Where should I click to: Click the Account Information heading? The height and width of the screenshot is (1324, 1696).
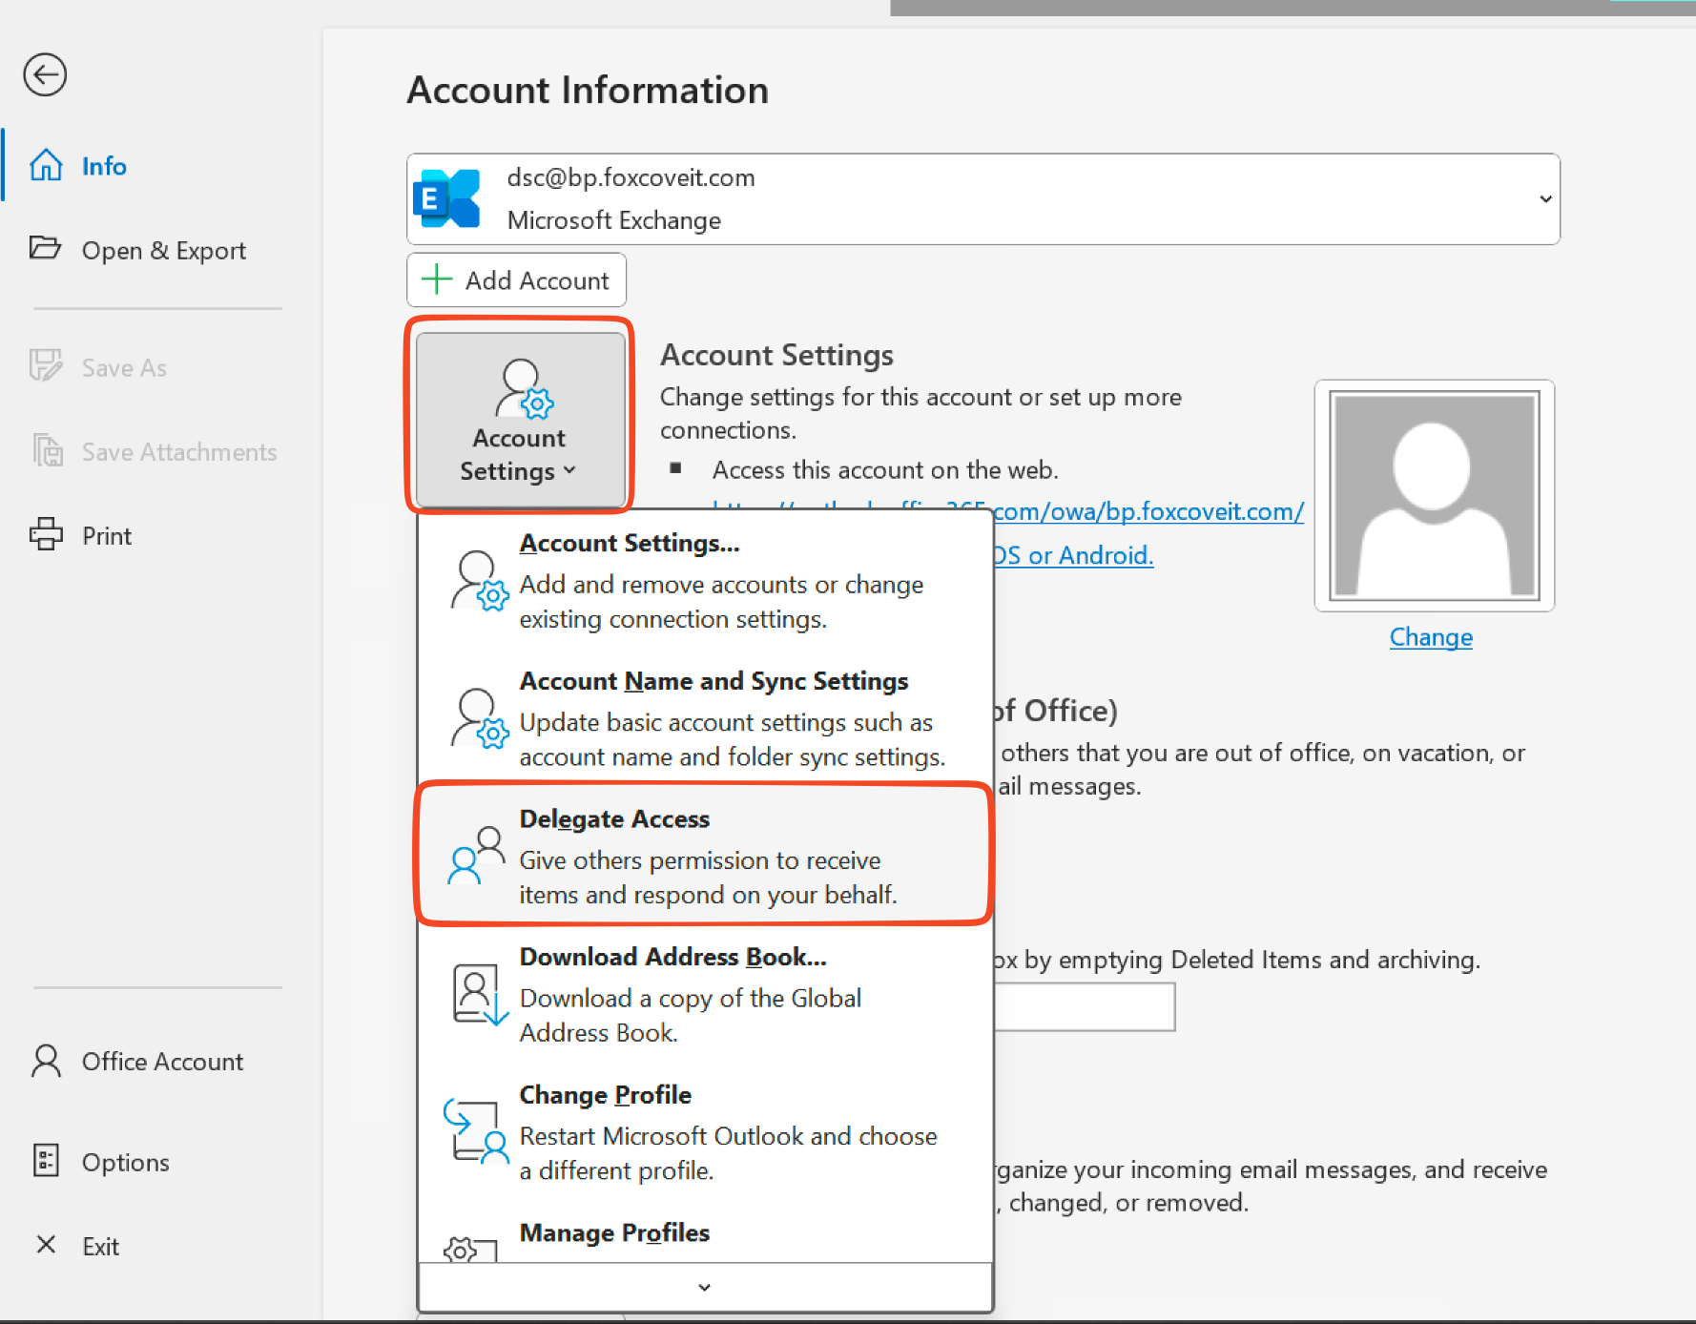click(x=588, y=90)
